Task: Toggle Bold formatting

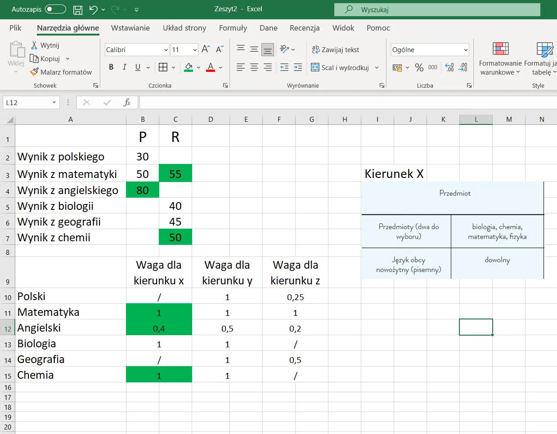Action: (111, 67)
